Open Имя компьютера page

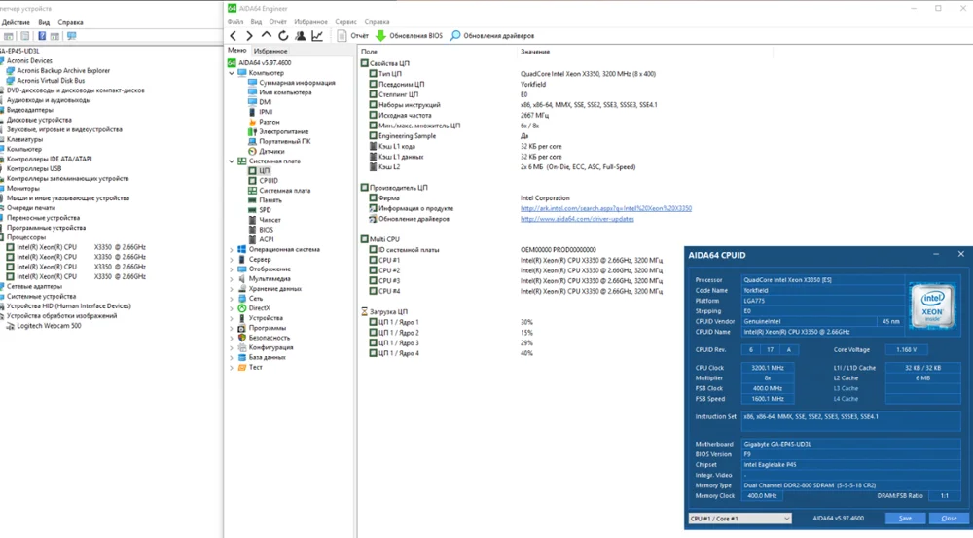coord(285,92)
